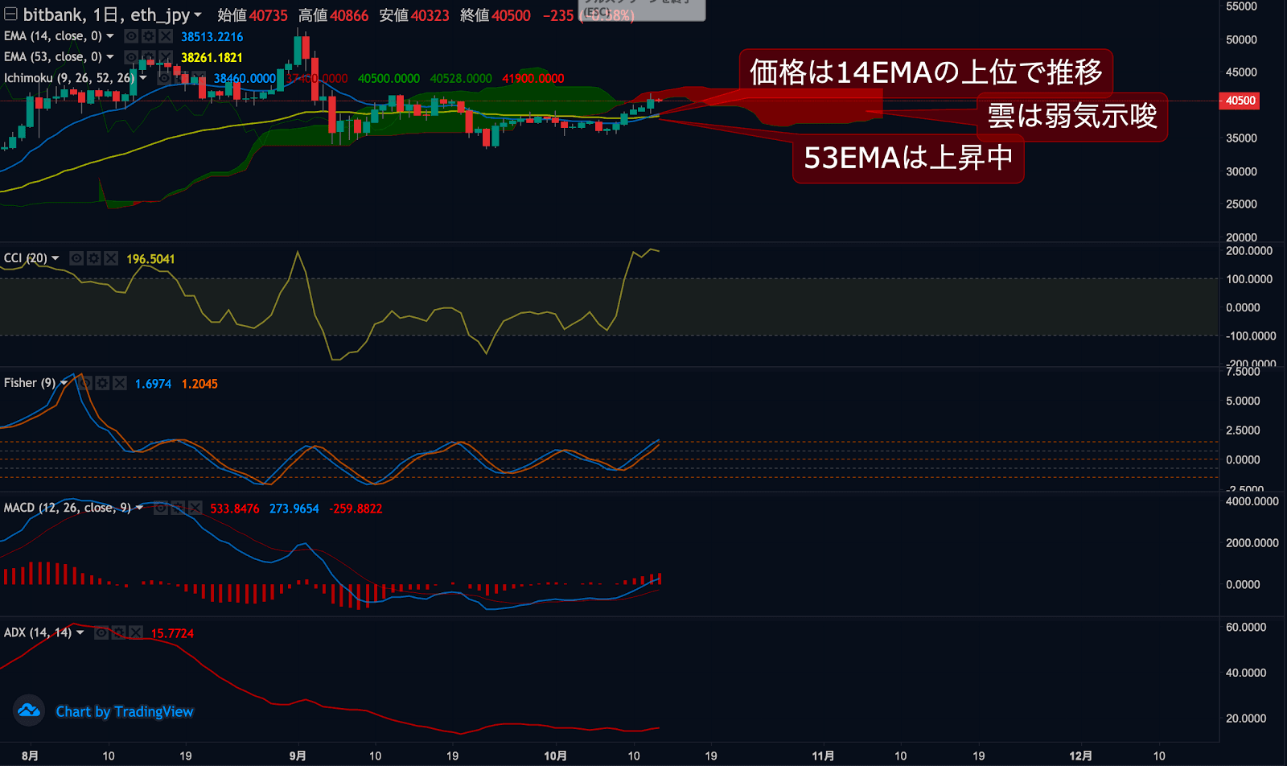Expand the bitbank eth_jpy symbol dropdown
1287x766 pixels.
[198, 14]
